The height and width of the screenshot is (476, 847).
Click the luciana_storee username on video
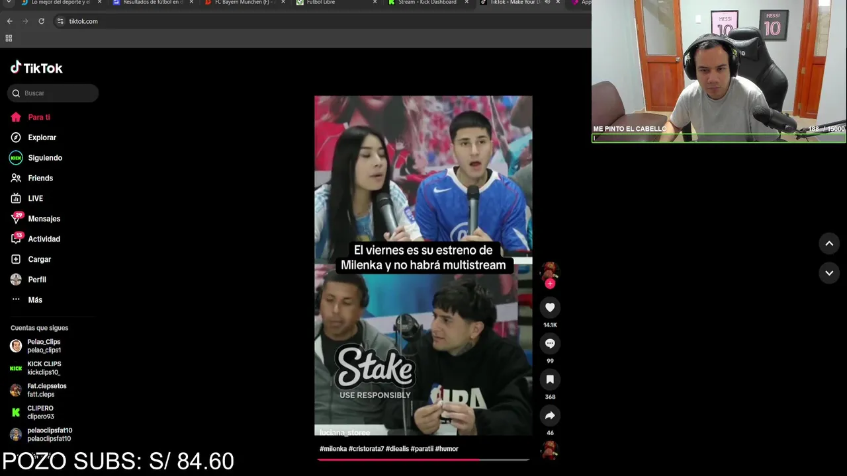(345, 432)
